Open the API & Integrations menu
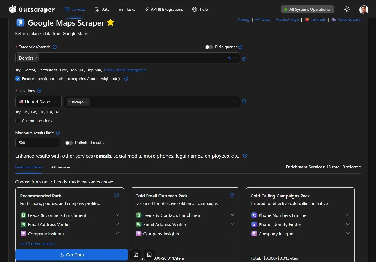 pyautogui.click(x=163, y=9)
